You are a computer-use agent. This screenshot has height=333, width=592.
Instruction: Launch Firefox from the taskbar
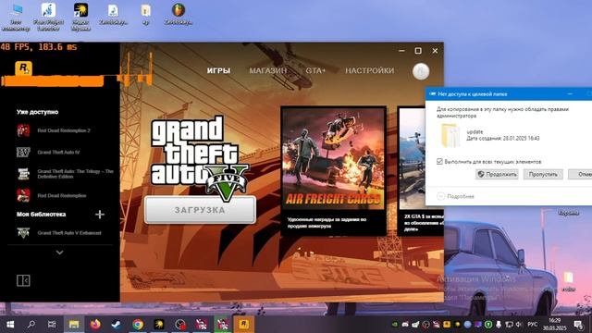click(x=95, y=324)
